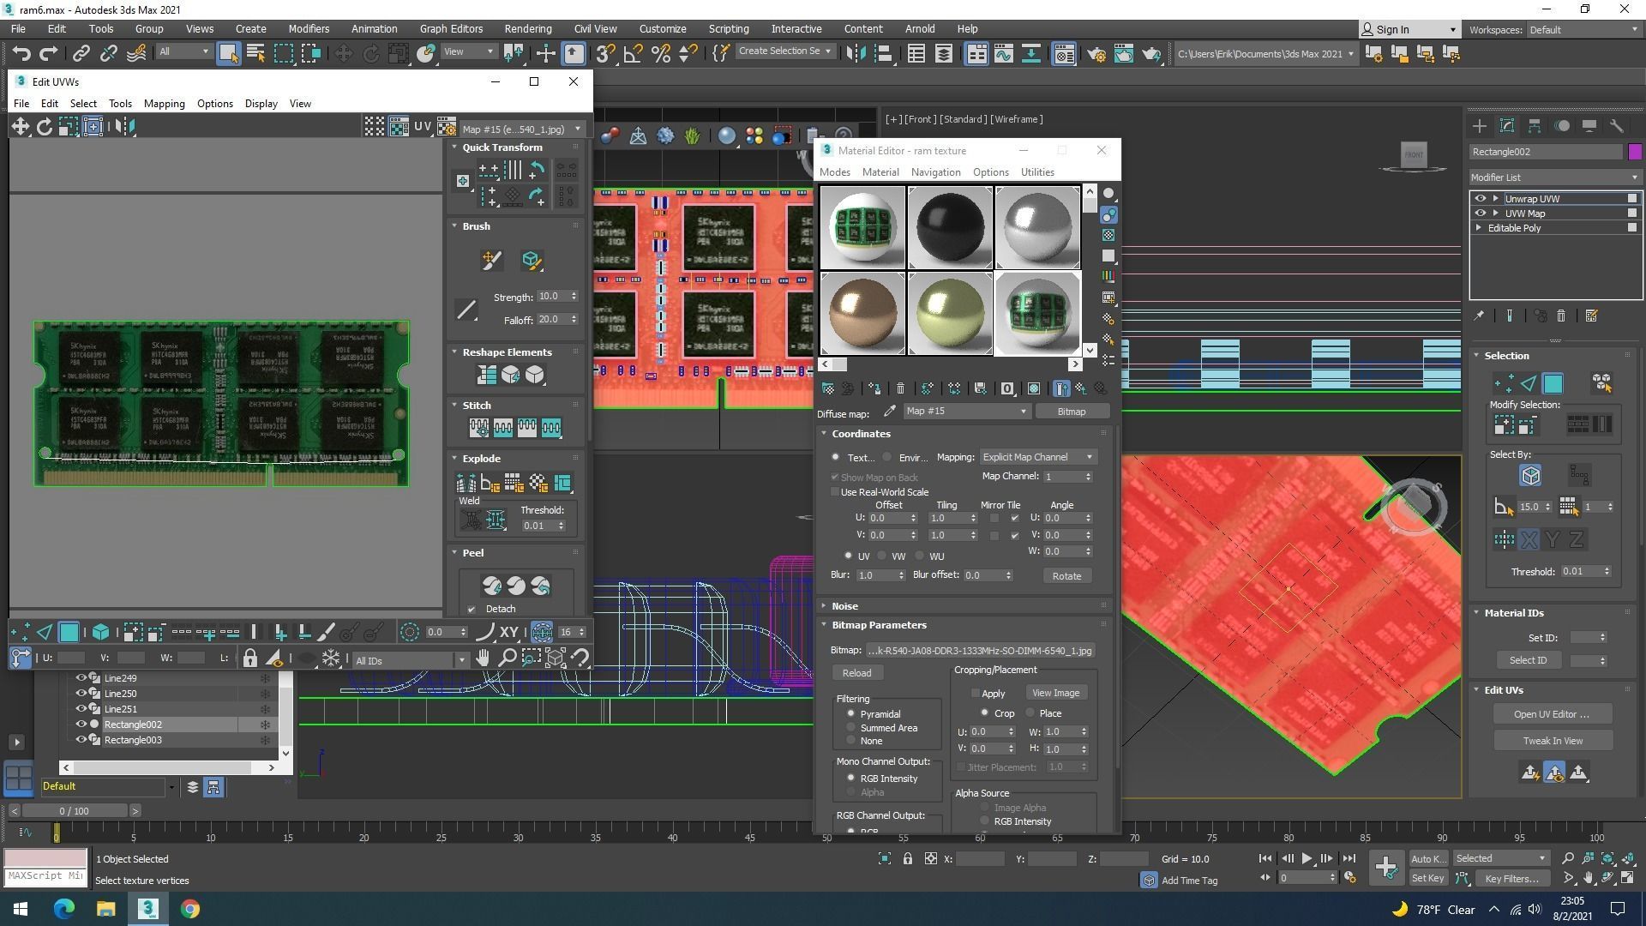This screenshot has width=1646, height=926.
Task: Hide the Unwrap UVW modifier eye
Action: point(1480,198)
